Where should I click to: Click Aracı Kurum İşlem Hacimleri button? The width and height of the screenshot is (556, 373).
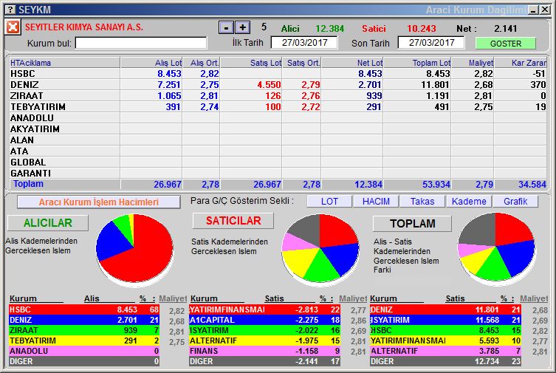click(99, 202)
